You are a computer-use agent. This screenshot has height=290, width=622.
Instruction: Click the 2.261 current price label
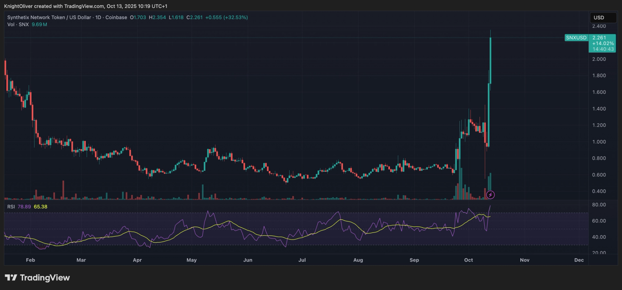coord(599,38)
